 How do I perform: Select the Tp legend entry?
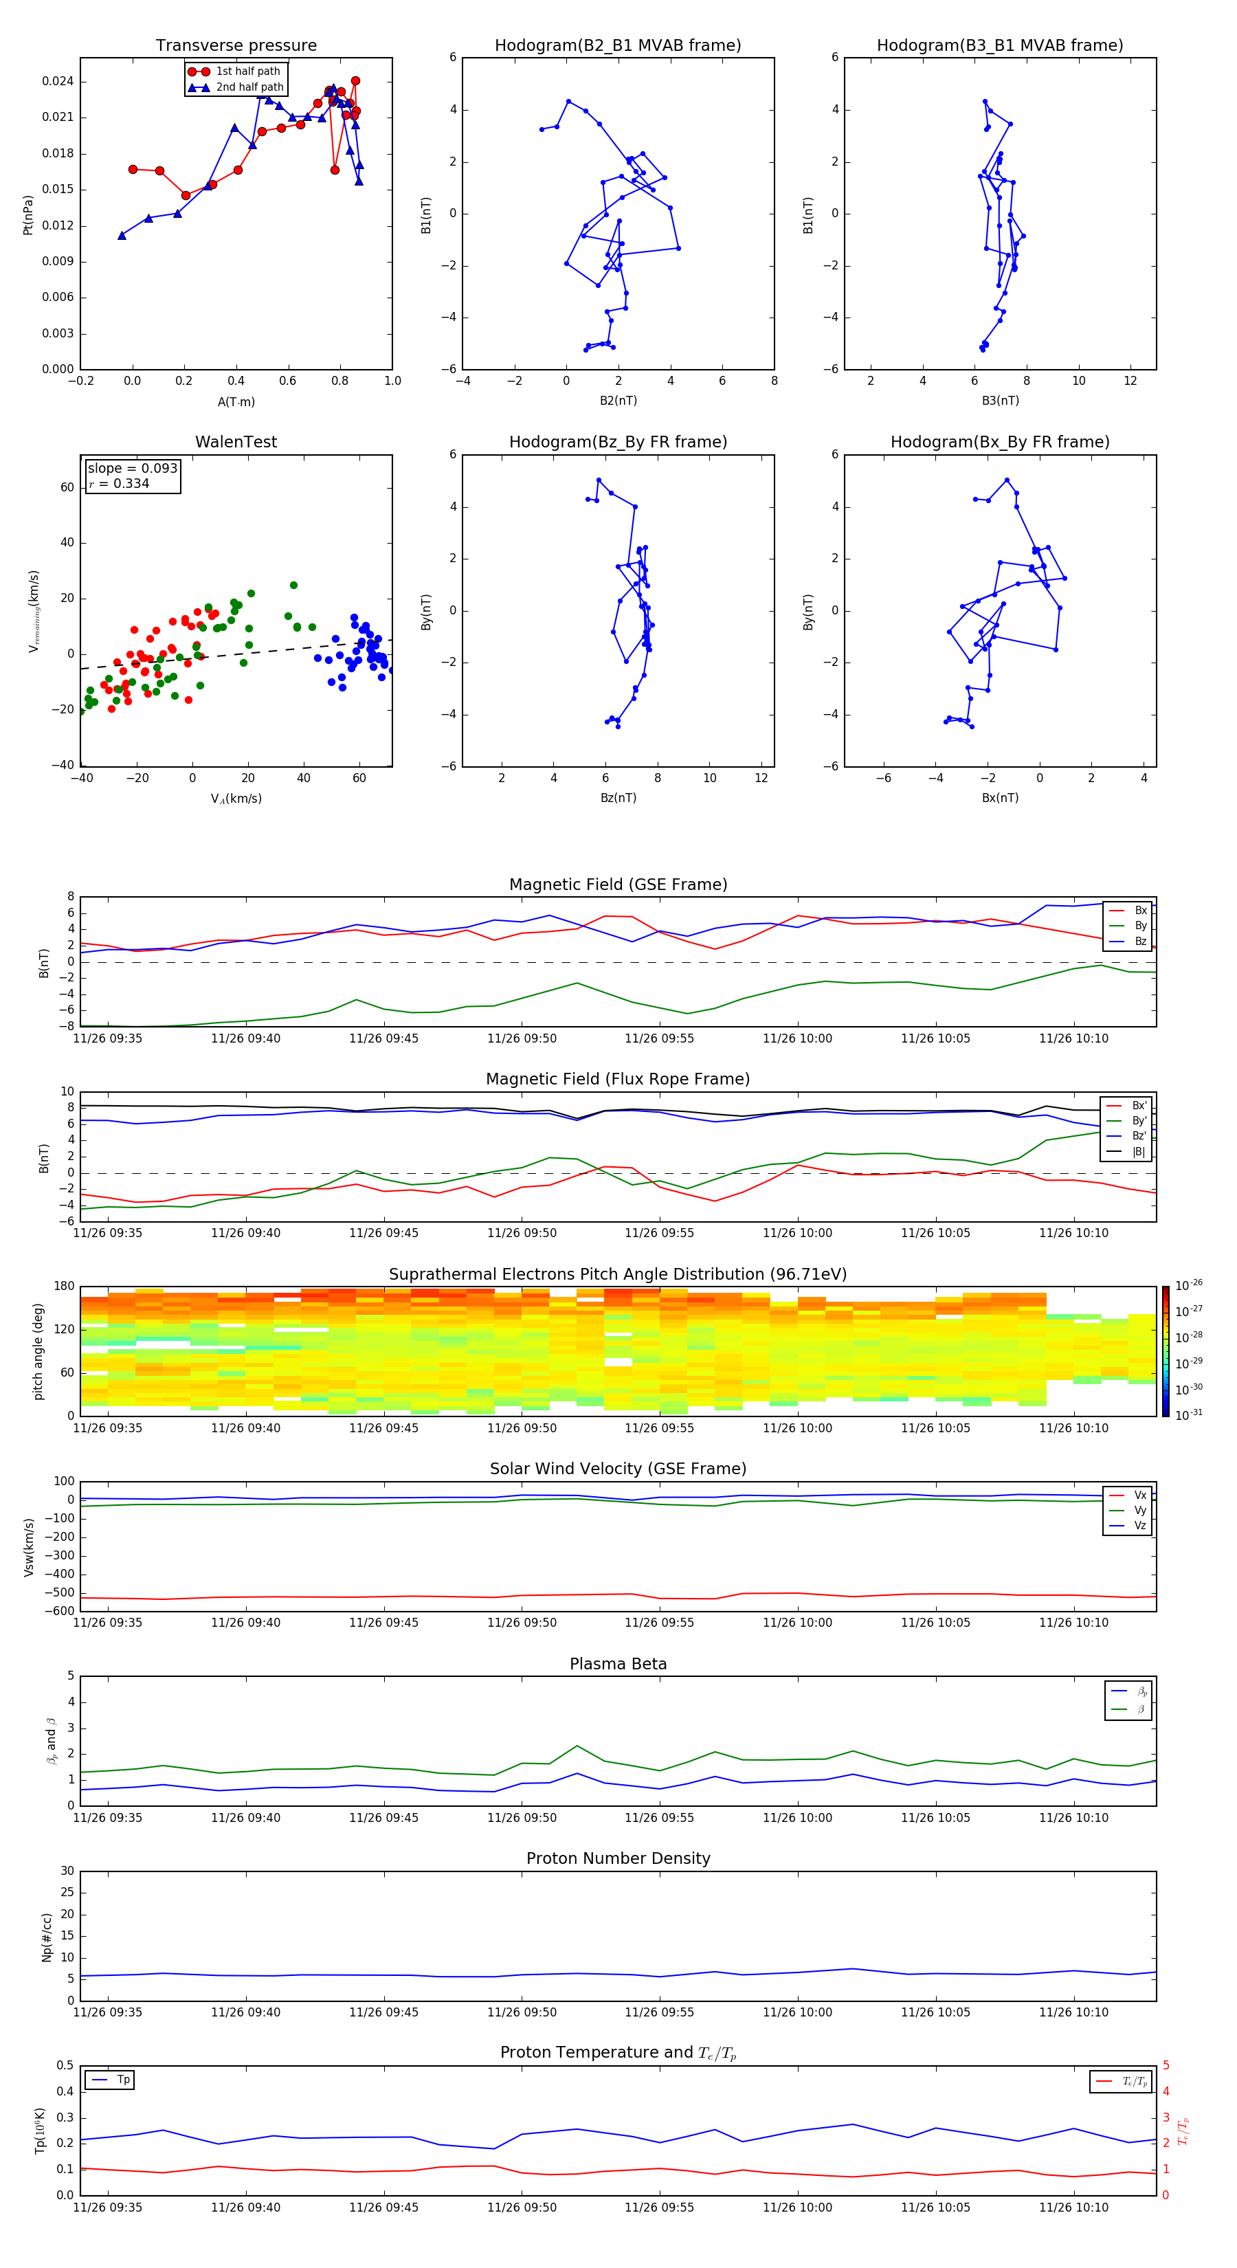(110, 2080)
